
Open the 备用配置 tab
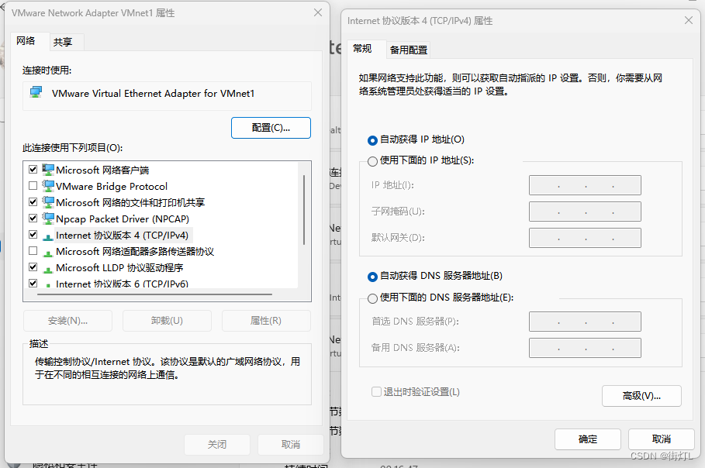[408, 50]
